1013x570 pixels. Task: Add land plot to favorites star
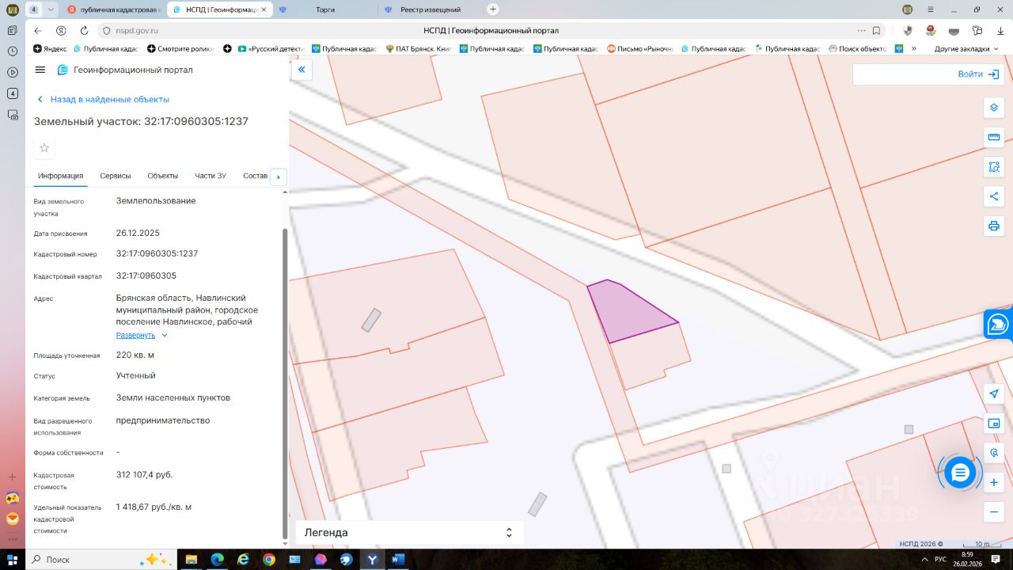click(x=44, y=148)
